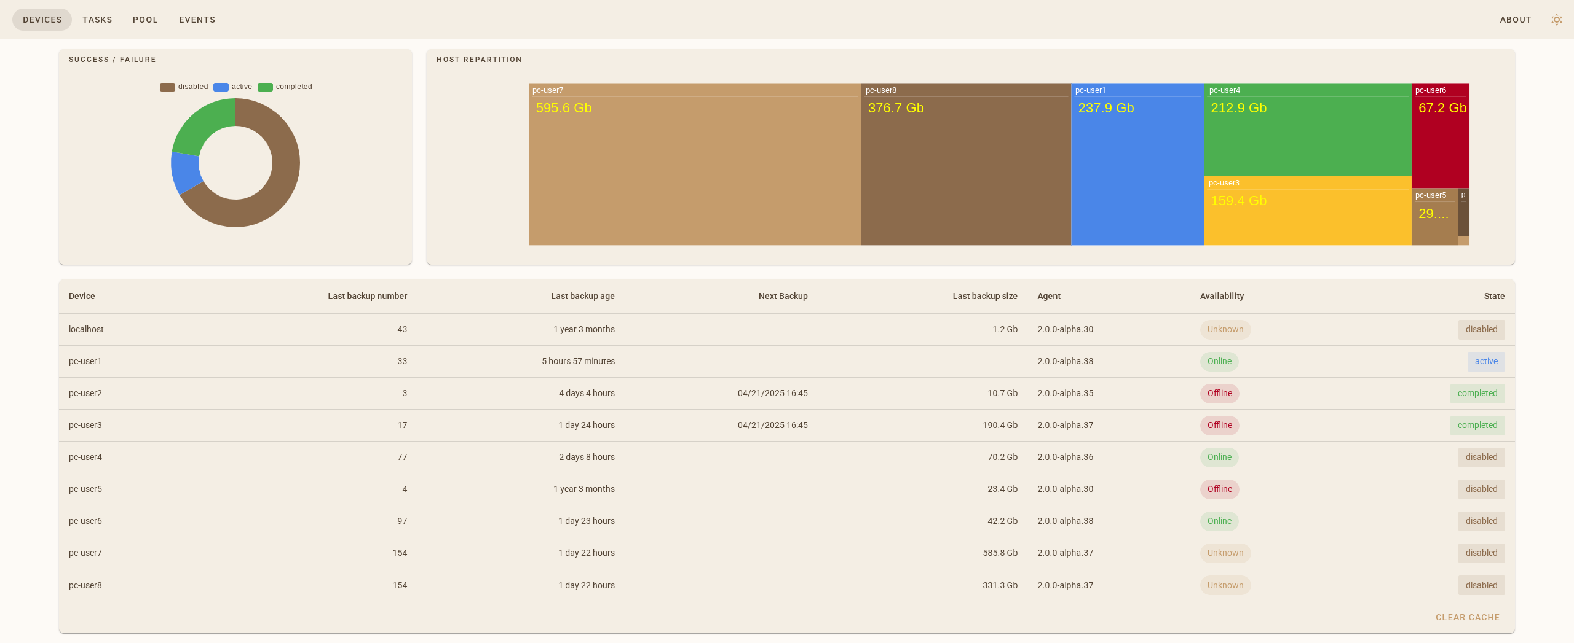
Task: Click the Offline chip in pc-user2 row
Action: 1219,394
